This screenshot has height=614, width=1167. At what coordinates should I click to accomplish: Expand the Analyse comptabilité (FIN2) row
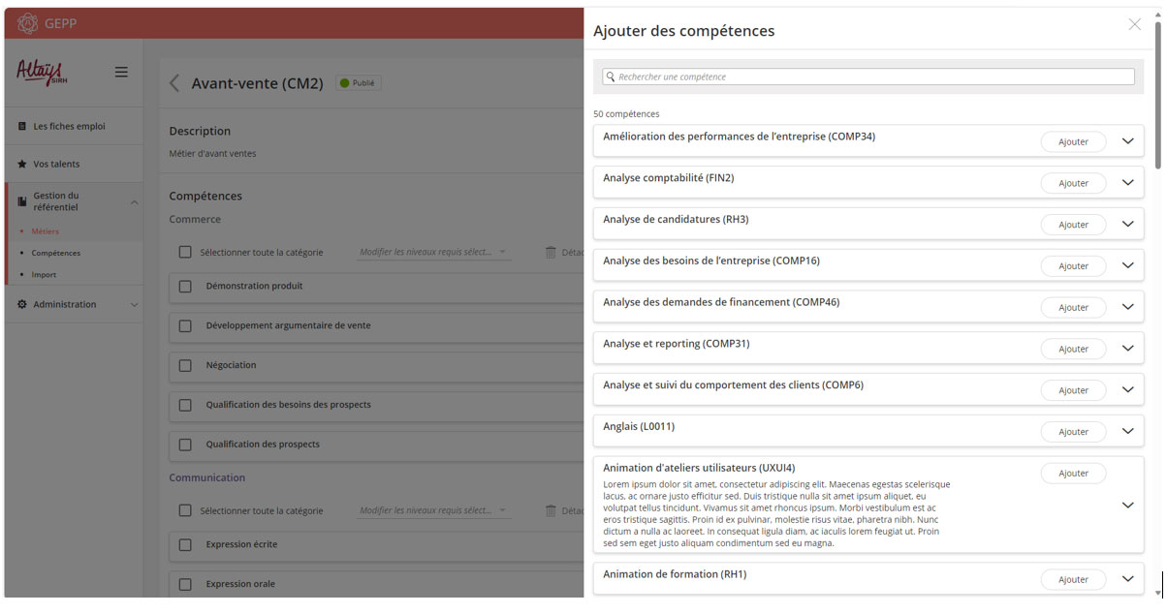coord(1127,182)
